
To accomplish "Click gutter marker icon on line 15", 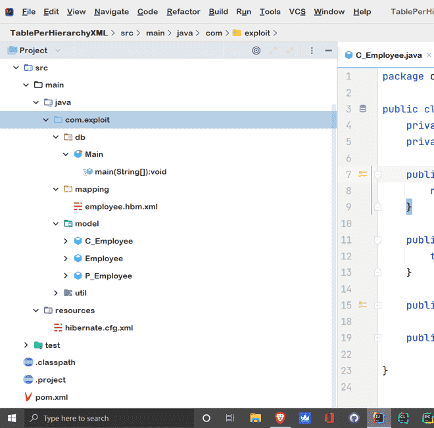I will tap(362, 305).
